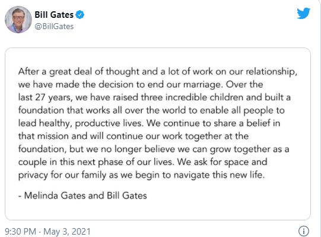Open the @BillGates handle link
The height and width of the screenshot is (237, 321).
point(54,27)
